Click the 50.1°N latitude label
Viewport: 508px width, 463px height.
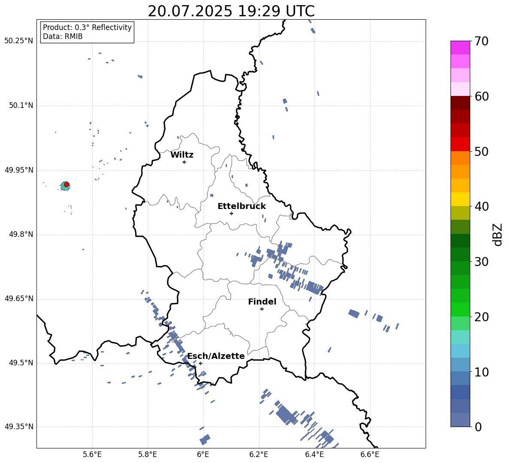click(21, 105)
